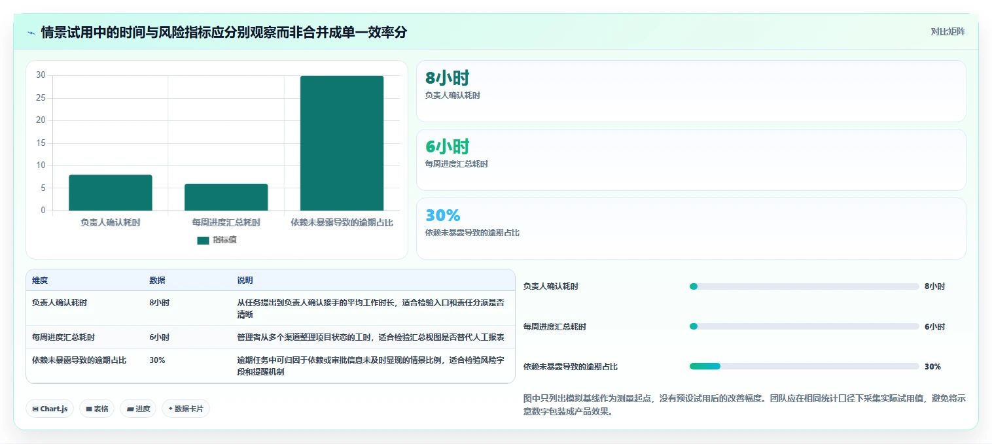This screenshot has height=444, width=992.
Task: Click table cell 每周进度汇总耗时
Action: [x=63, y=337]
